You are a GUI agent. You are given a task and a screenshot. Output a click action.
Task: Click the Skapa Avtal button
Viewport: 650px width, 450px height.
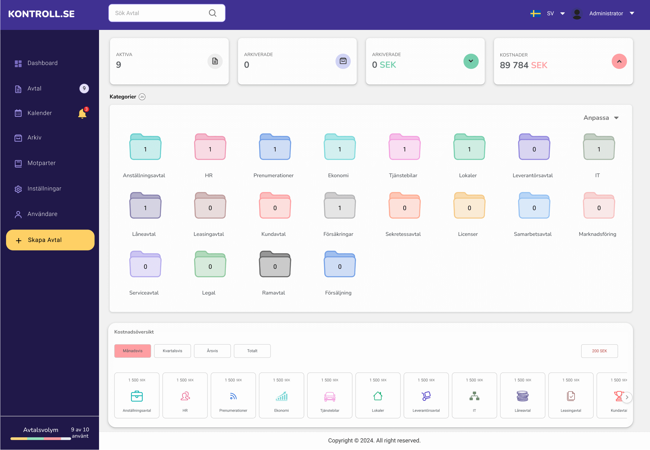50,240
